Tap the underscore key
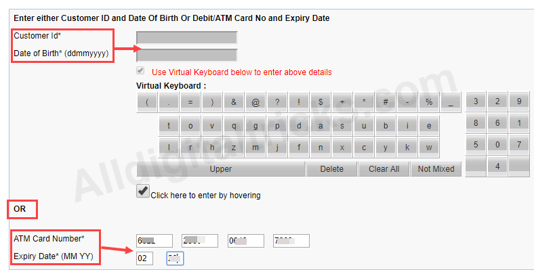The height and width of the screenshot is (274, 534). point(451,101)
